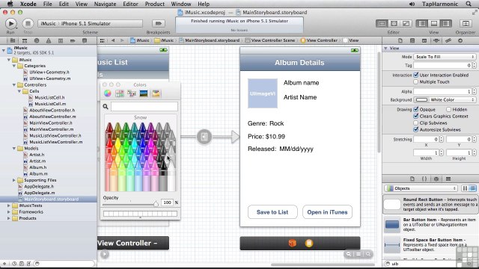Select the Standard editor button
The height and width of the screenshot is (269, 479).
point(382,23)
